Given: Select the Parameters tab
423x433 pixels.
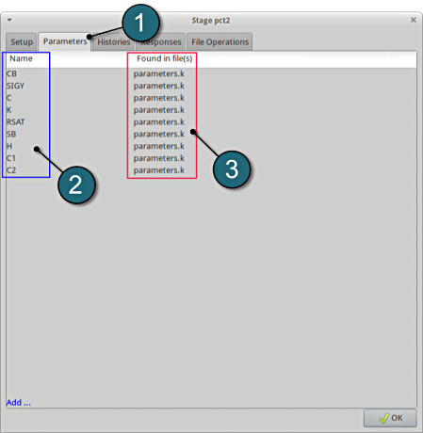Looking at the screenshot, I should (65, 41).
